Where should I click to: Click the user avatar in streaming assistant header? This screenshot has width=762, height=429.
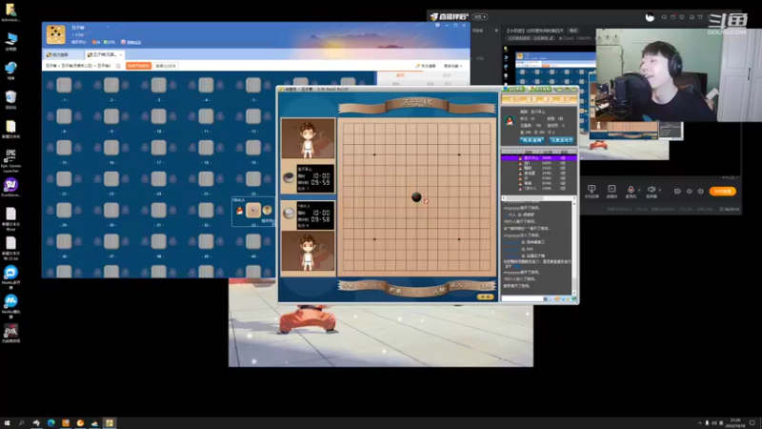pos(650,17)
